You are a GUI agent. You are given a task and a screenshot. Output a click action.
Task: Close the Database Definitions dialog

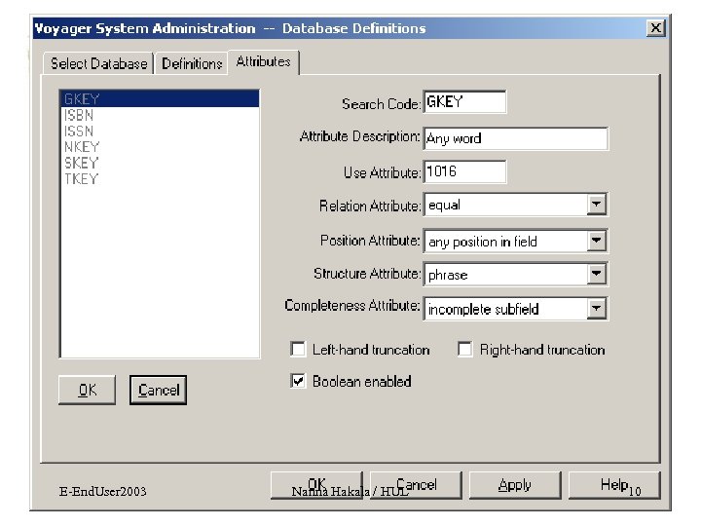click(655, 28)
